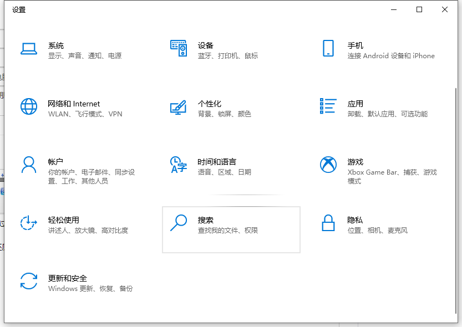Select the 手机 (Phone) icon

pyautogui.click(x=328, y=48)
